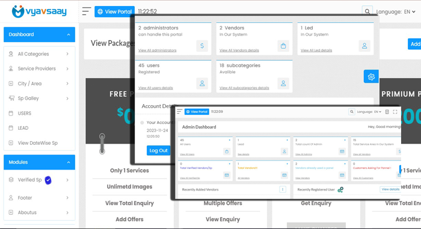Open the View All subcategories details link
Screen dimensions: 421x229
pos(244,88)
